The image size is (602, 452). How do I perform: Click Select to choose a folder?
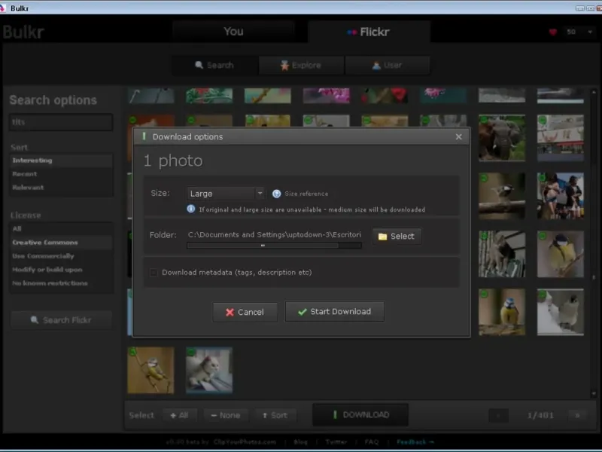coord(397,236)
